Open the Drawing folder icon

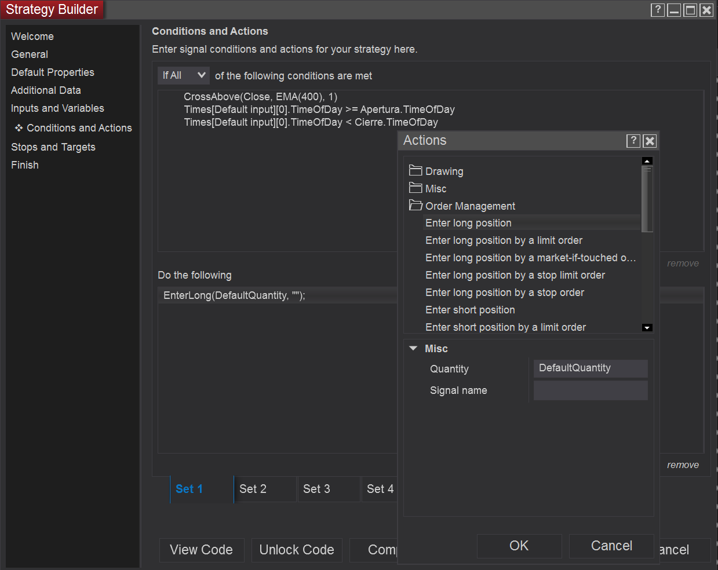pyautogui.click(x=416, y=170)
